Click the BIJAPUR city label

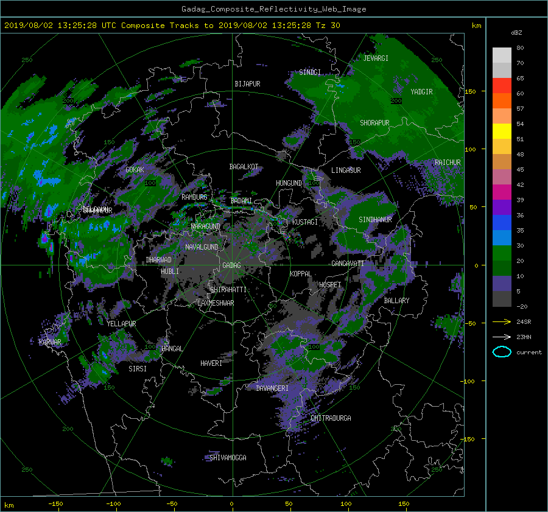click(247, 84)
